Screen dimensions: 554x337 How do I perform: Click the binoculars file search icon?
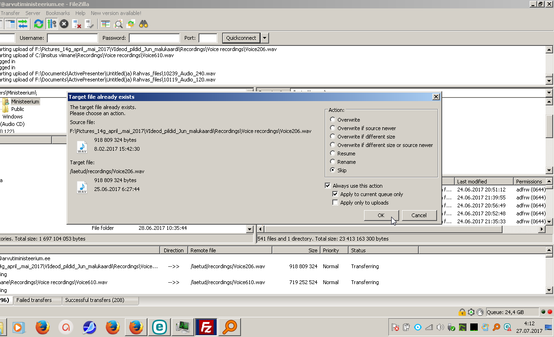pos(144,24)
